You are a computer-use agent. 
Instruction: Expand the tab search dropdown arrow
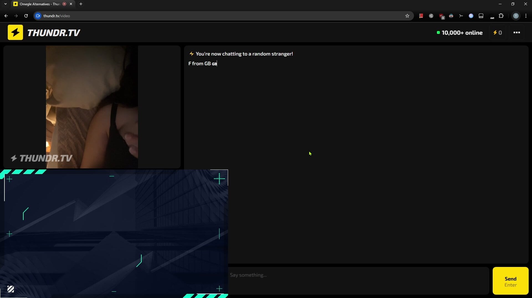tap(5, 4)
